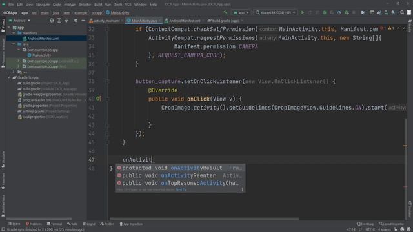
Task: Open Project panel gear options
Action: click(76, 20)
